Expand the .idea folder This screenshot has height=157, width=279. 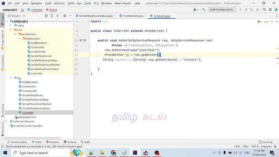pos(11,25)
